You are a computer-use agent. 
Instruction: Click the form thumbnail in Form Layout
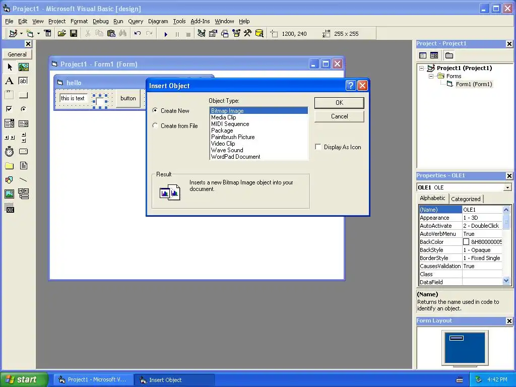coord(457,338)
